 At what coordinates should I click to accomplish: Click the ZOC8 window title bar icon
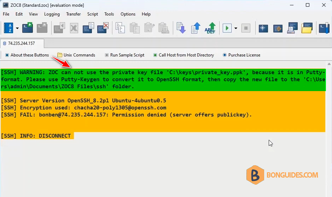(x=6, y=5)
